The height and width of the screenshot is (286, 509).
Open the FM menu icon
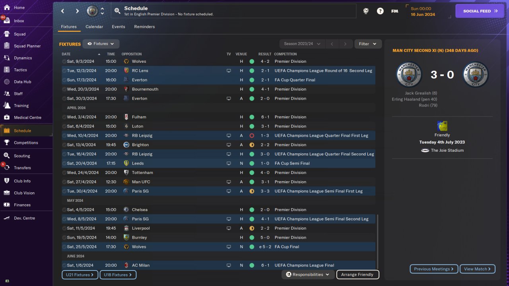pyautogui.click(x=394, y=11)
